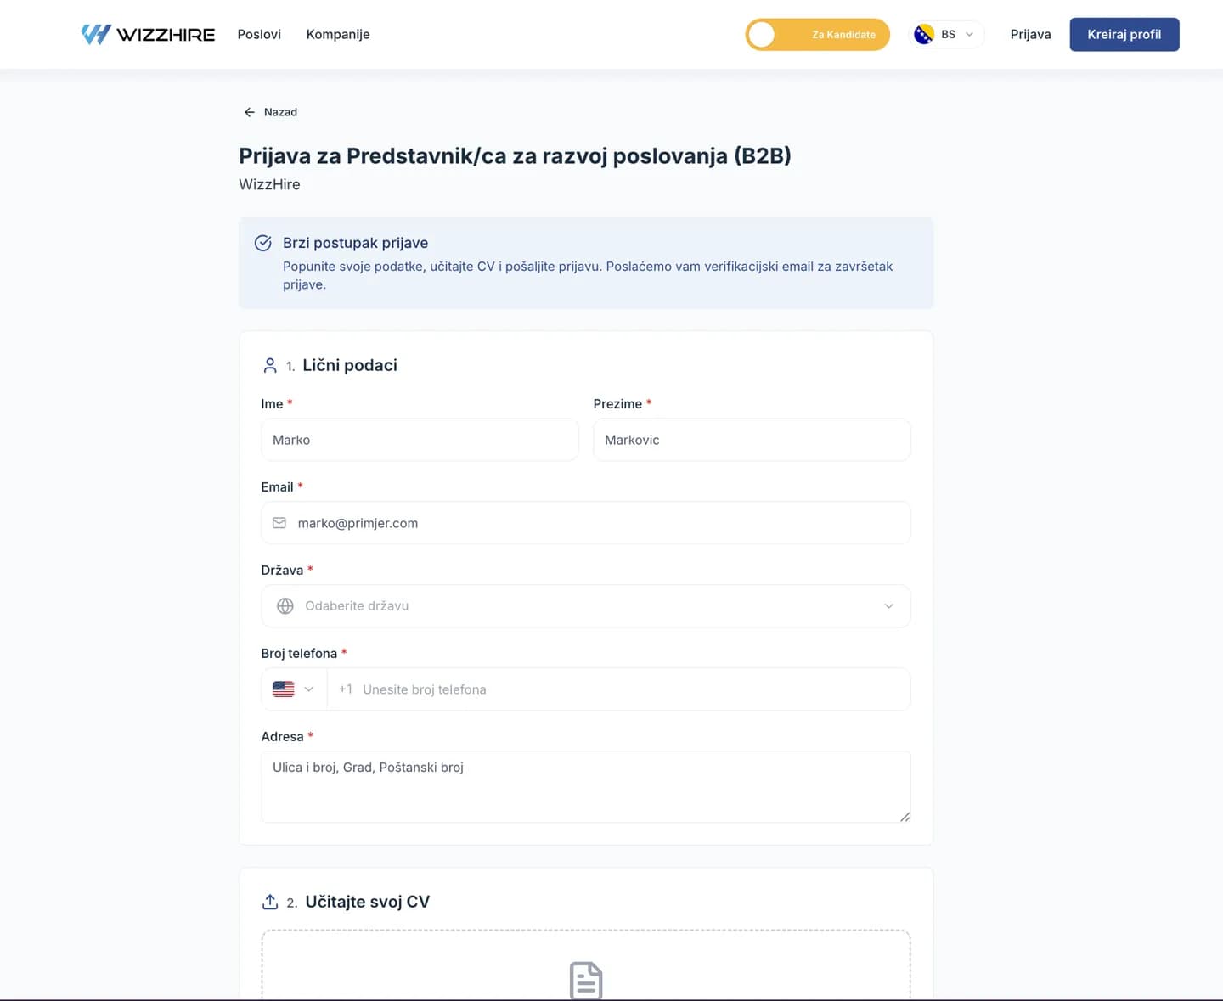
Task: Click the Brzi postupak prijave heading
Action: [x=355, y=243]
